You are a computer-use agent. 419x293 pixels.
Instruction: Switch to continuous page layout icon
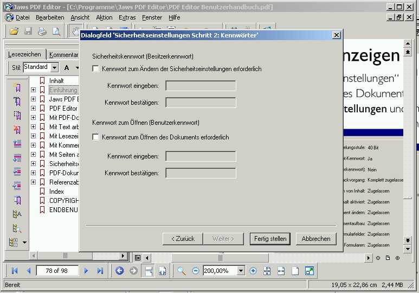tap(149, 271)
